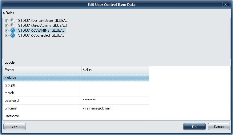Click the Domain Users role group icon
233x135 pixels.
coord(13,21)
